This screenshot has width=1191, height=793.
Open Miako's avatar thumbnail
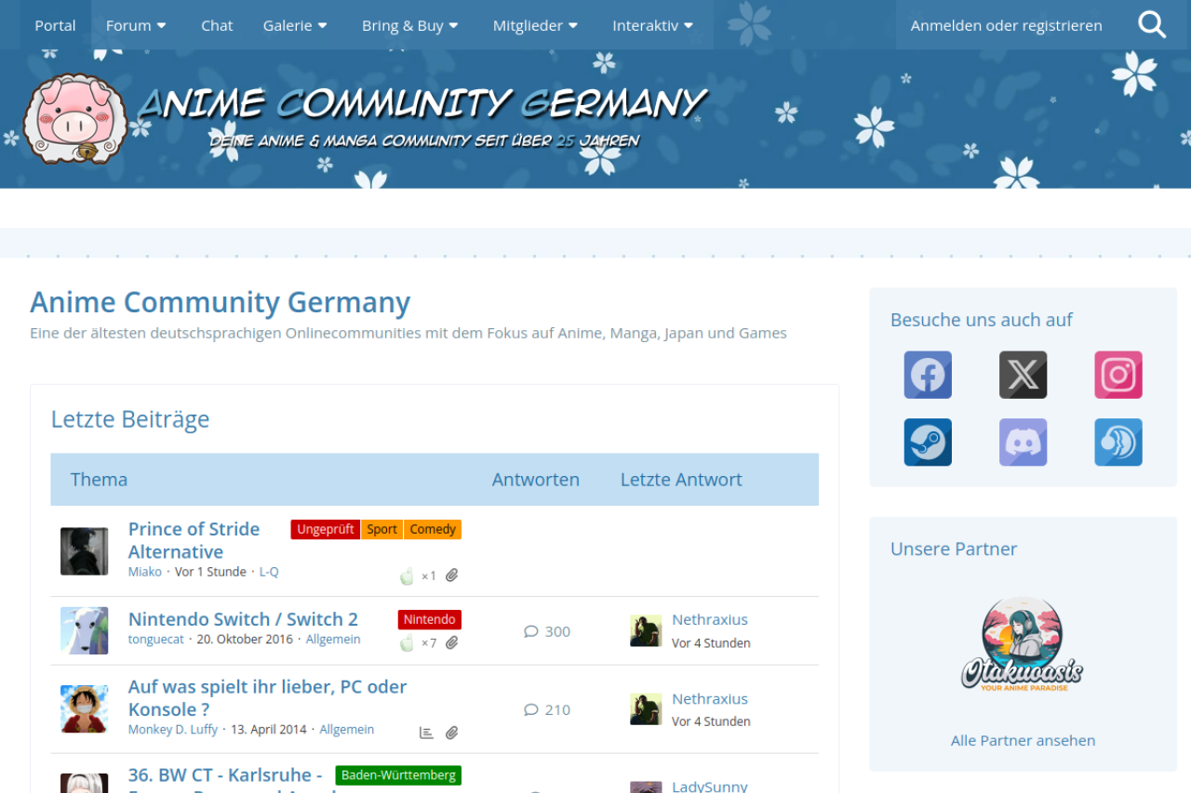(x=85, y=551)
